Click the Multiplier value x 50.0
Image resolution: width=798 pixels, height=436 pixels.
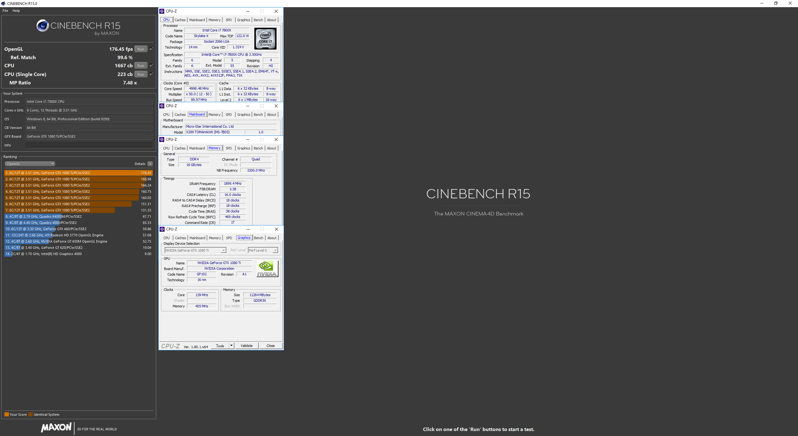(199, 94)
